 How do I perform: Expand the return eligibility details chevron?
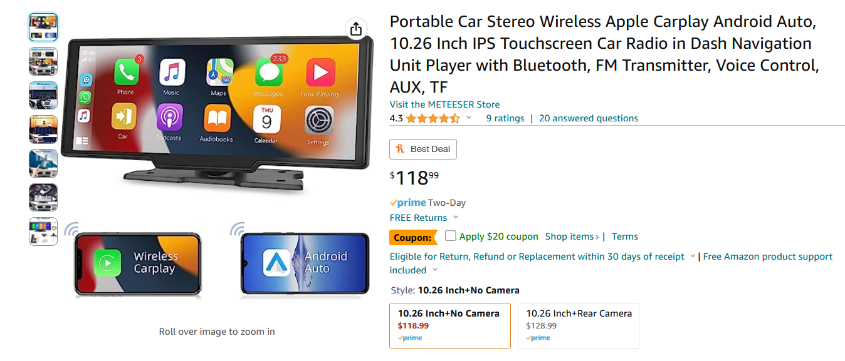(693, 257)
